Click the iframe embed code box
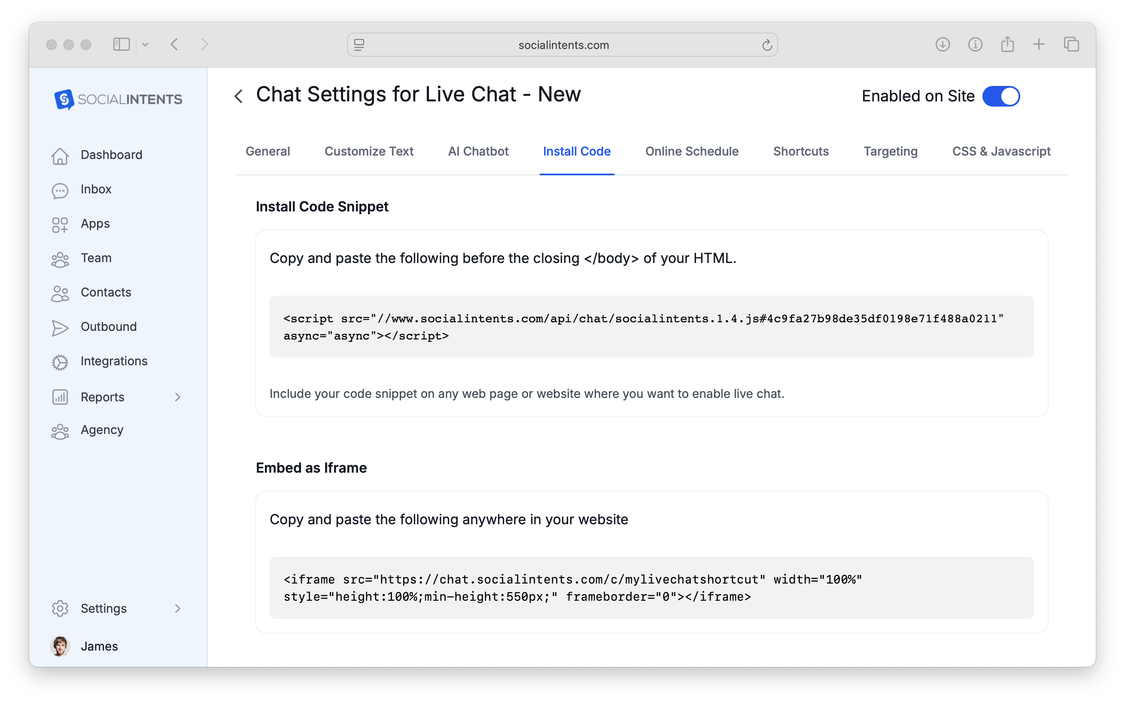The image size is (1125, 703). pyautogui.click(x=651, y=588)
